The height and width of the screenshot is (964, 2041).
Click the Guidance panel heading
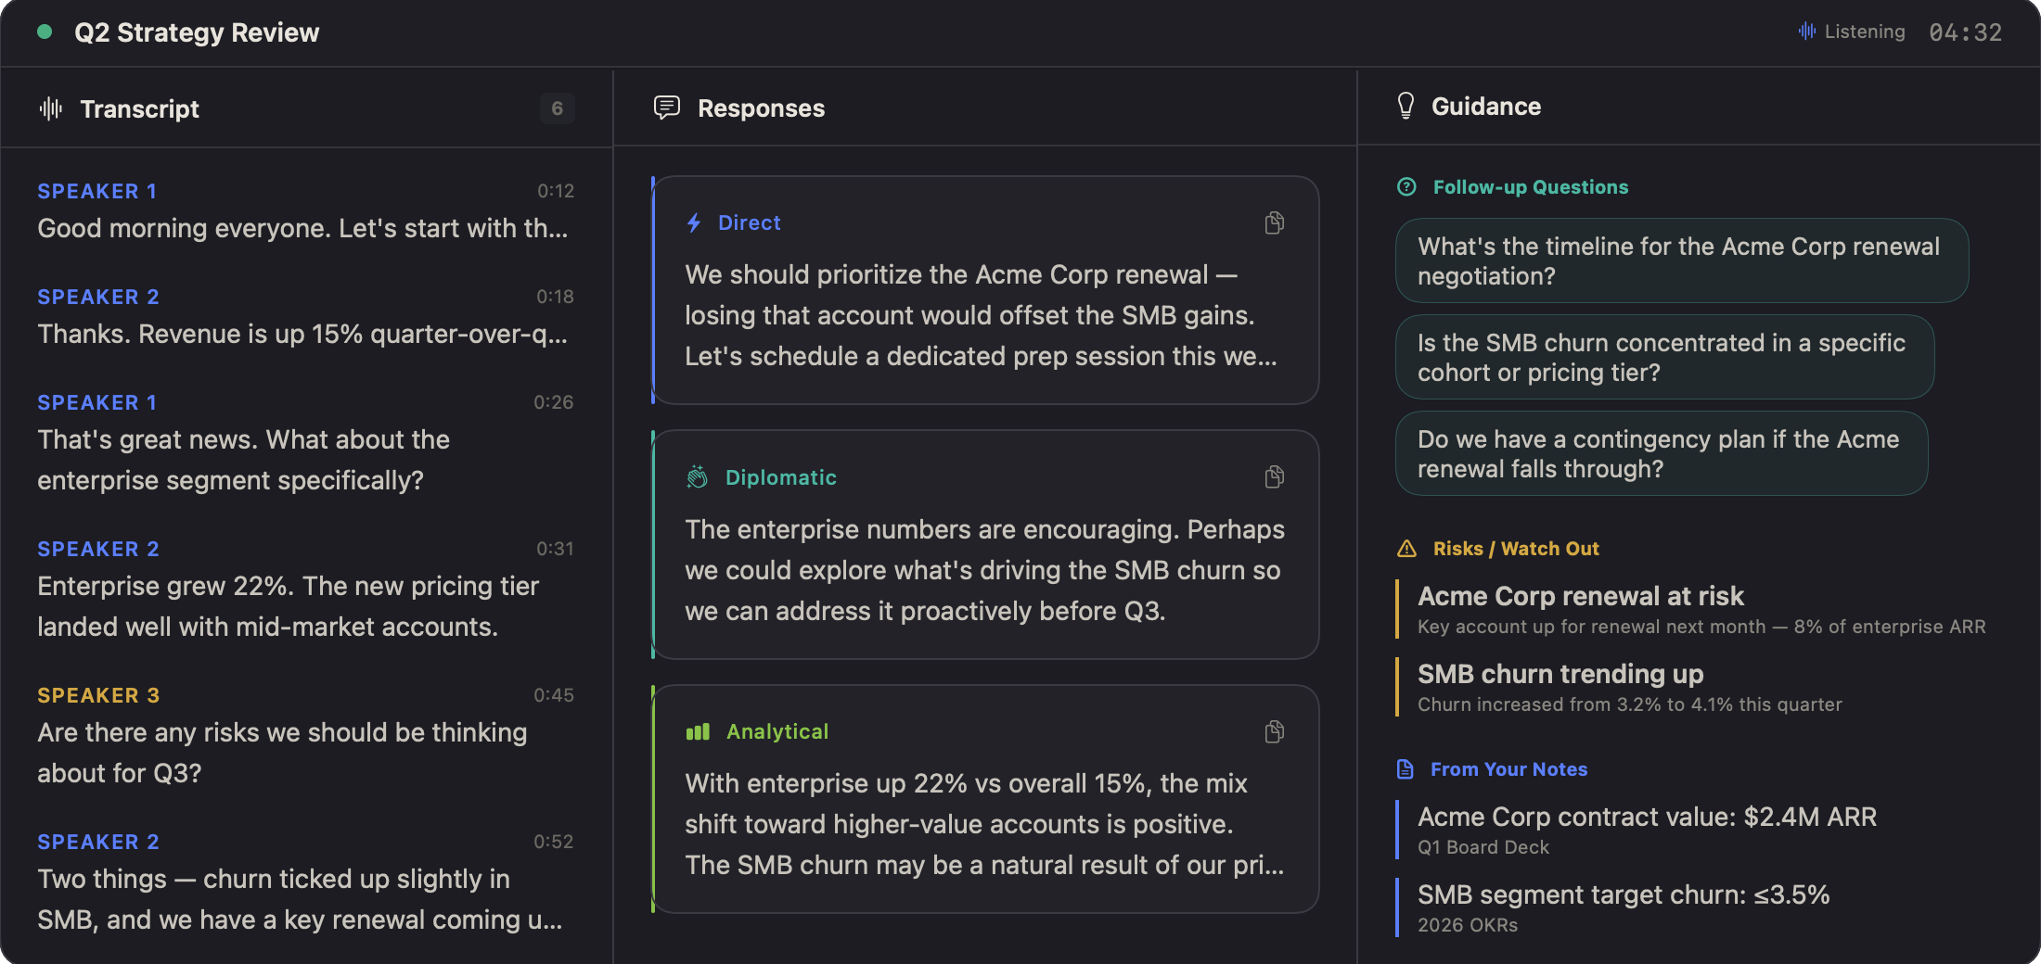pyautogui.click(x=1485, y=107)
